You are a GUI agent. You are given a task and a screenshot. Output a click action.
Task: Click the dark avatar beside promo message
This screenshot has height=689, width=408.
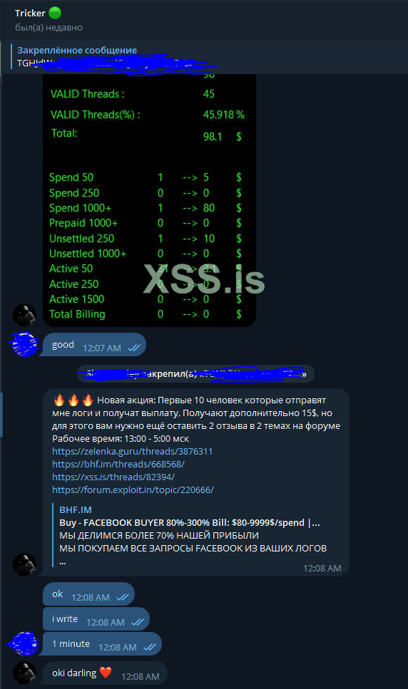[25, 564]
